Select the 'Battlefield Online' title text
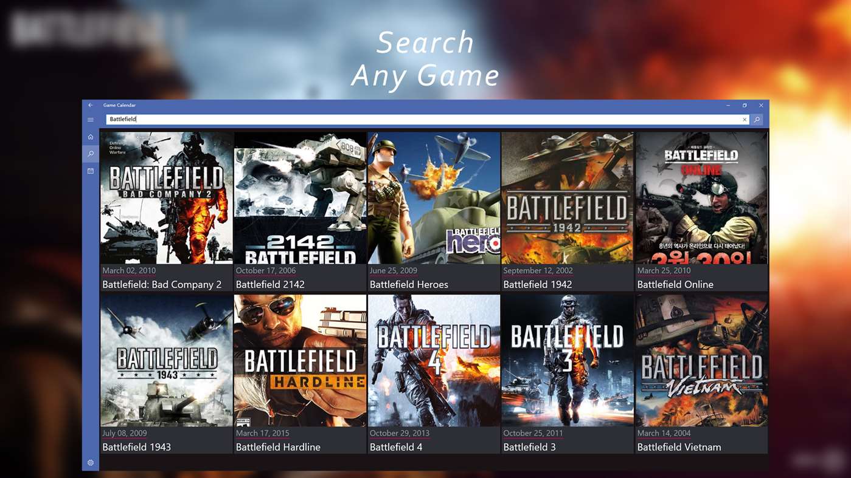This screenshot has width=851, height=478. click(x=675, y=284)
